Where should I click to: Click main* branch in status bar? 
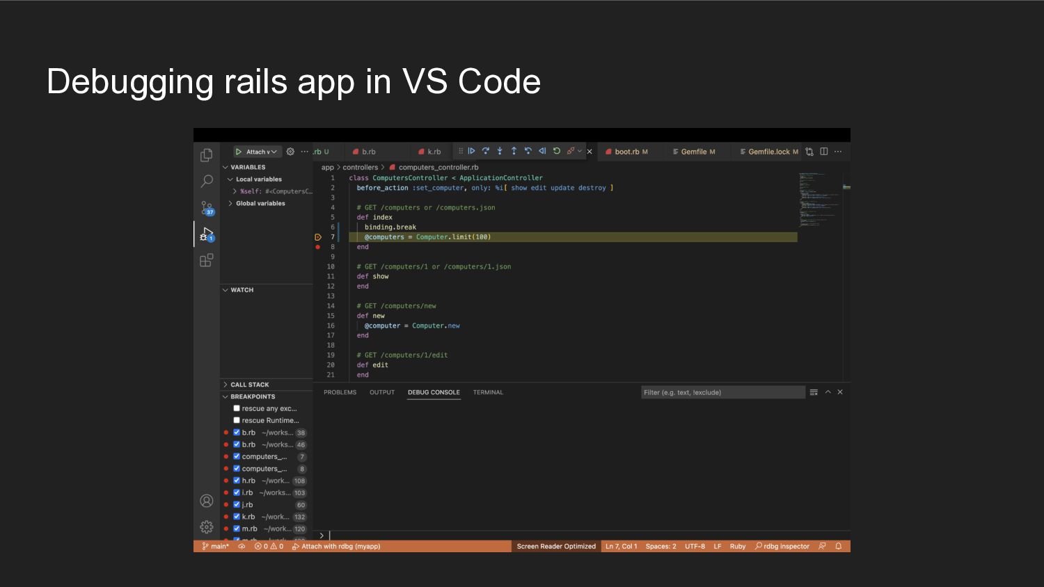(216, 547)
